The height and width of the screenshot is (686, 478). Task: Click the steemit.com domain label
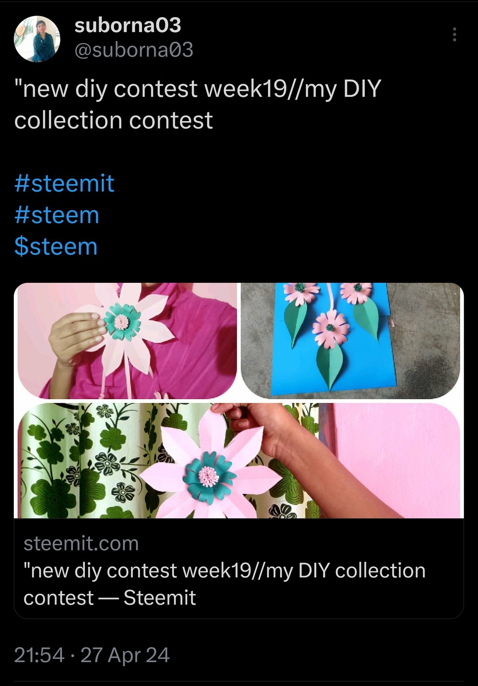[81, 543]
